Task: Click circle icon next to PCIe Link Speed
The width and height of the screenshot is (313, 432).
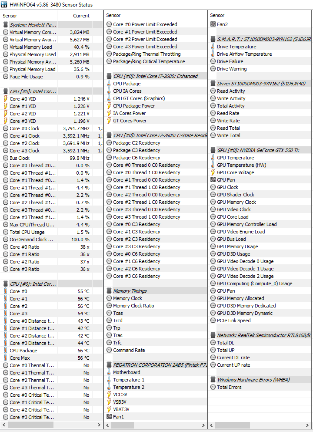Action: coord(213,321)
